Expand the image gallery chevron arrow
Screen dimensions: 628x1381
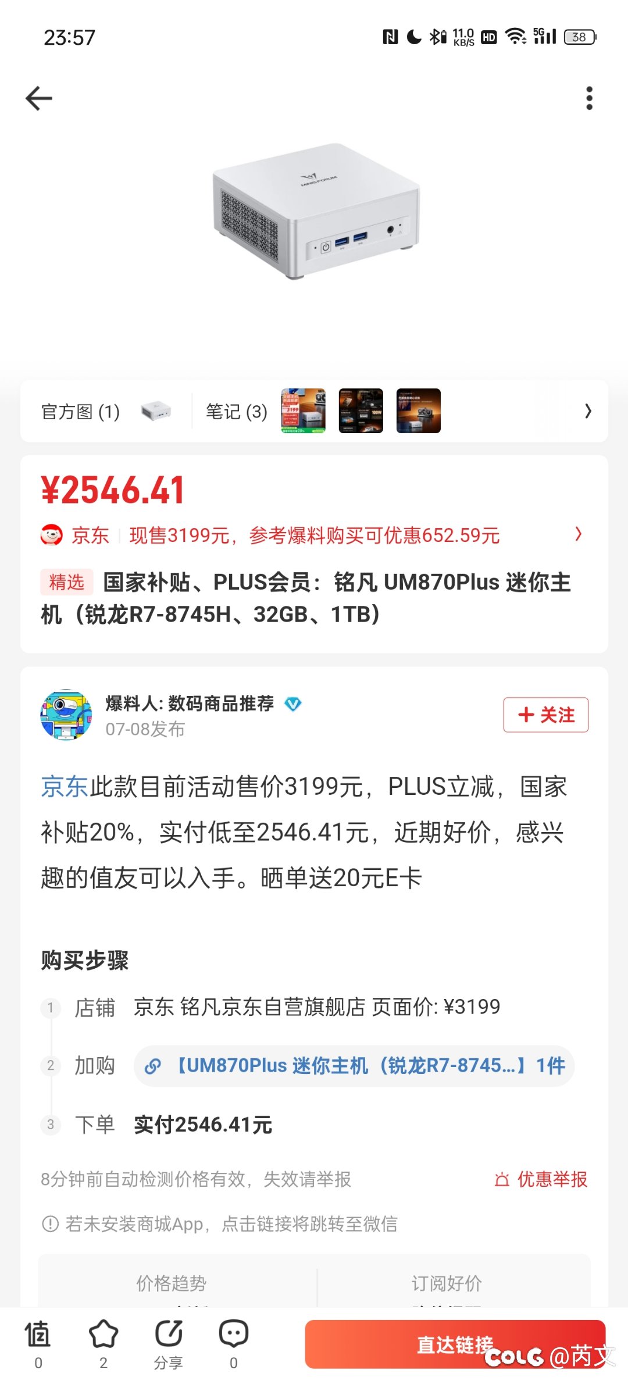tap(588, 411)
